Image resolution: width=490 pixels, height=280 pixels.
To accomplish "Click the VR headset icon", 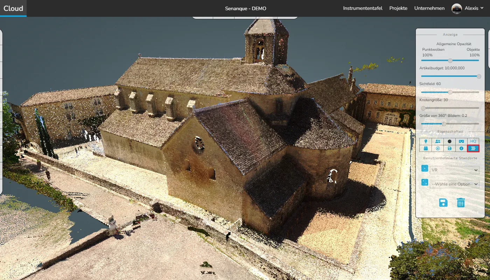I will [x=461, y=141].
